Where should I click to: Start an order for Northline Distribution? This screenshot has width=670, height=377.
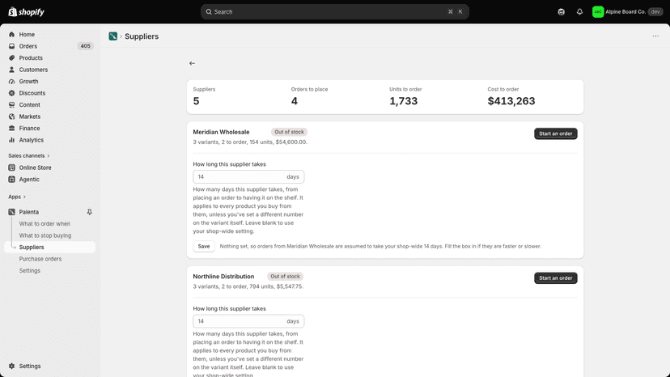click(x=555, y=278)
